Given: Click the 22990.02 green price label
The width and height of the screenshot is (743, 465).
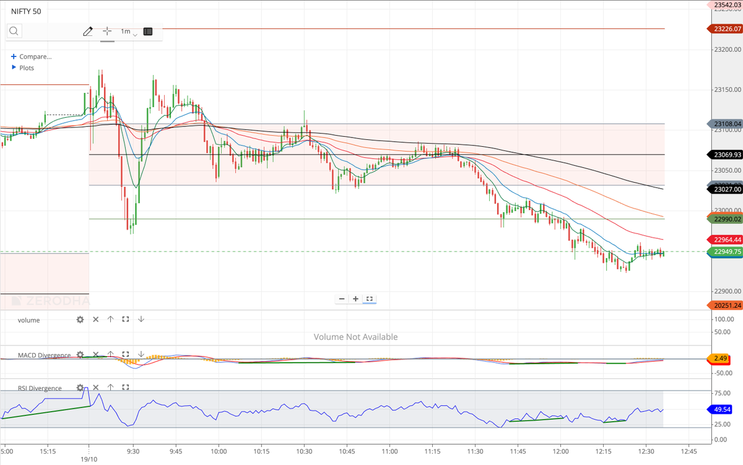Looking at the screenshot, I should click(724, 219).
